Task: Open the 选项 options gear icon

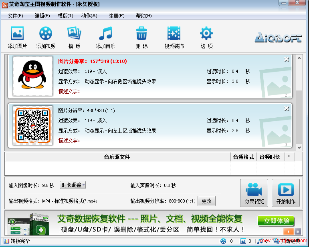Action: (206, 33)
